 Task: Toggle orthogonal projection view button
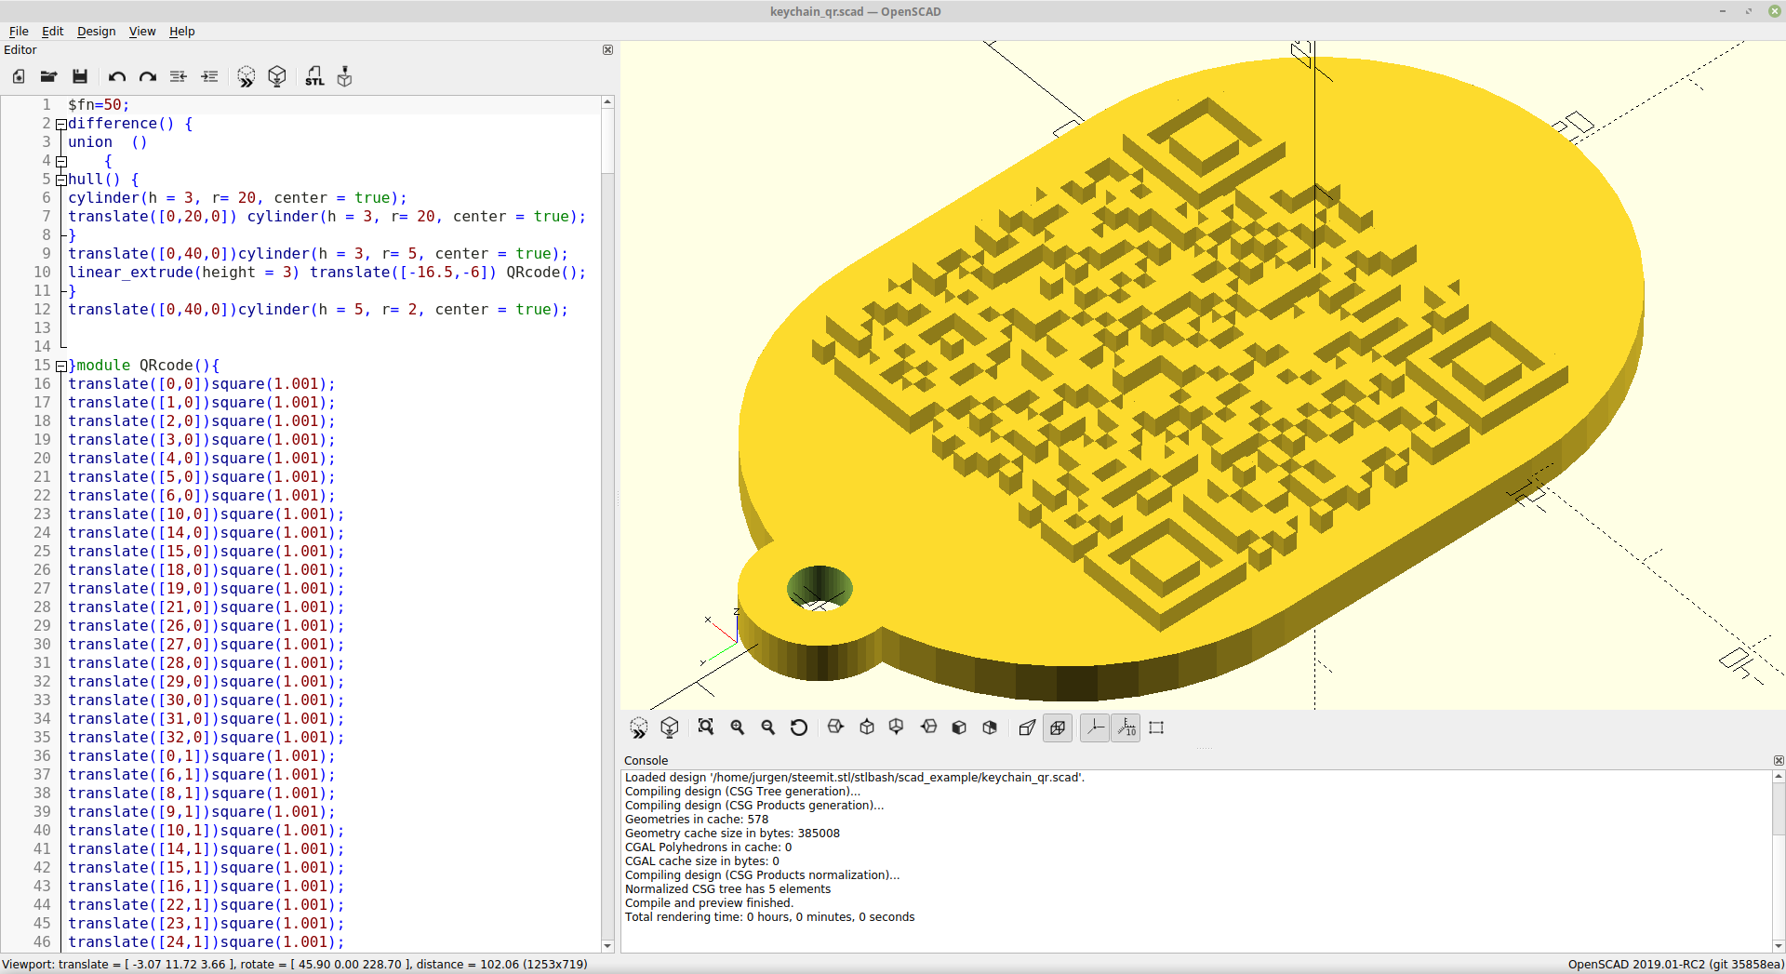click(1058, 727)
